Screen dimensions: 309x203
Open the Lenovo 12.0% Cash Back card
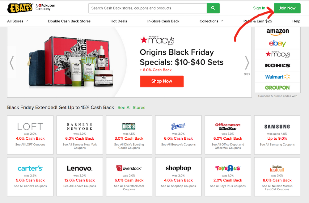80,177
